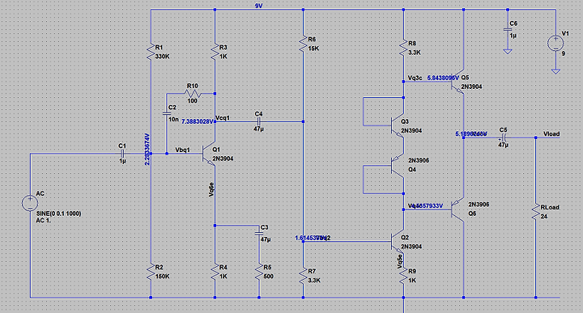Click the 7.3883028V voltage readout
Viewport: 583px width, 313px height.
pyautogui.click(x=198, y=121)
